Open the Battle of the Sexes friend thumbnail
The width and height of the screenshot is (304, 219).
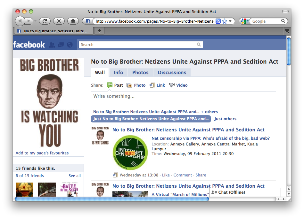70,190
